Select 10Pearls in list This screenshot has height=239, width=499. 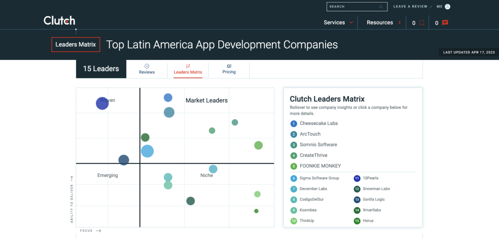371,178
